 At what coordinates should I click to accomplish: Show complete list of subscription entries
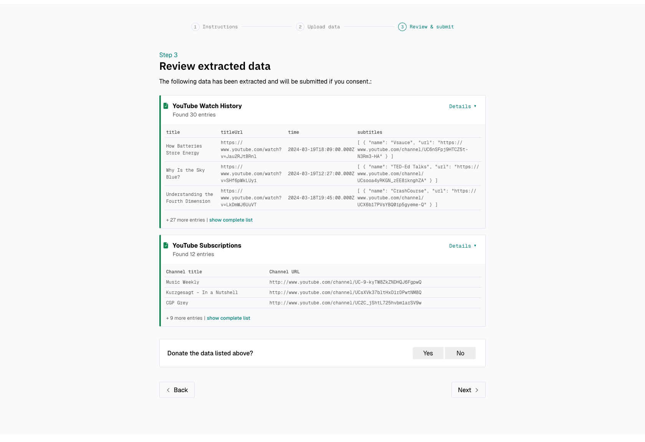[228, 318]
